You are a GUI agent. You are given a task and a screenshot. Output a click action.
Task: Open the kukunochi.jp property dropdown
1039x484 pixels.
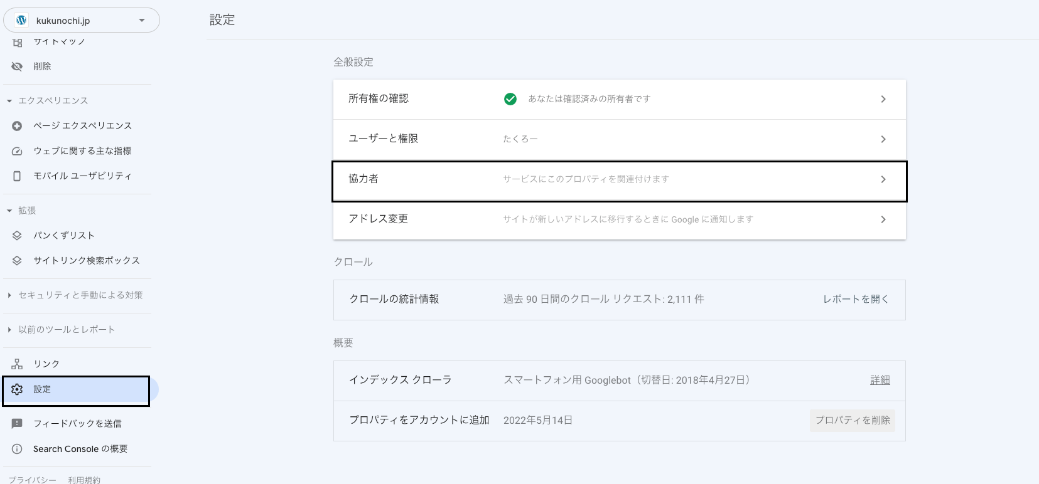82,21
